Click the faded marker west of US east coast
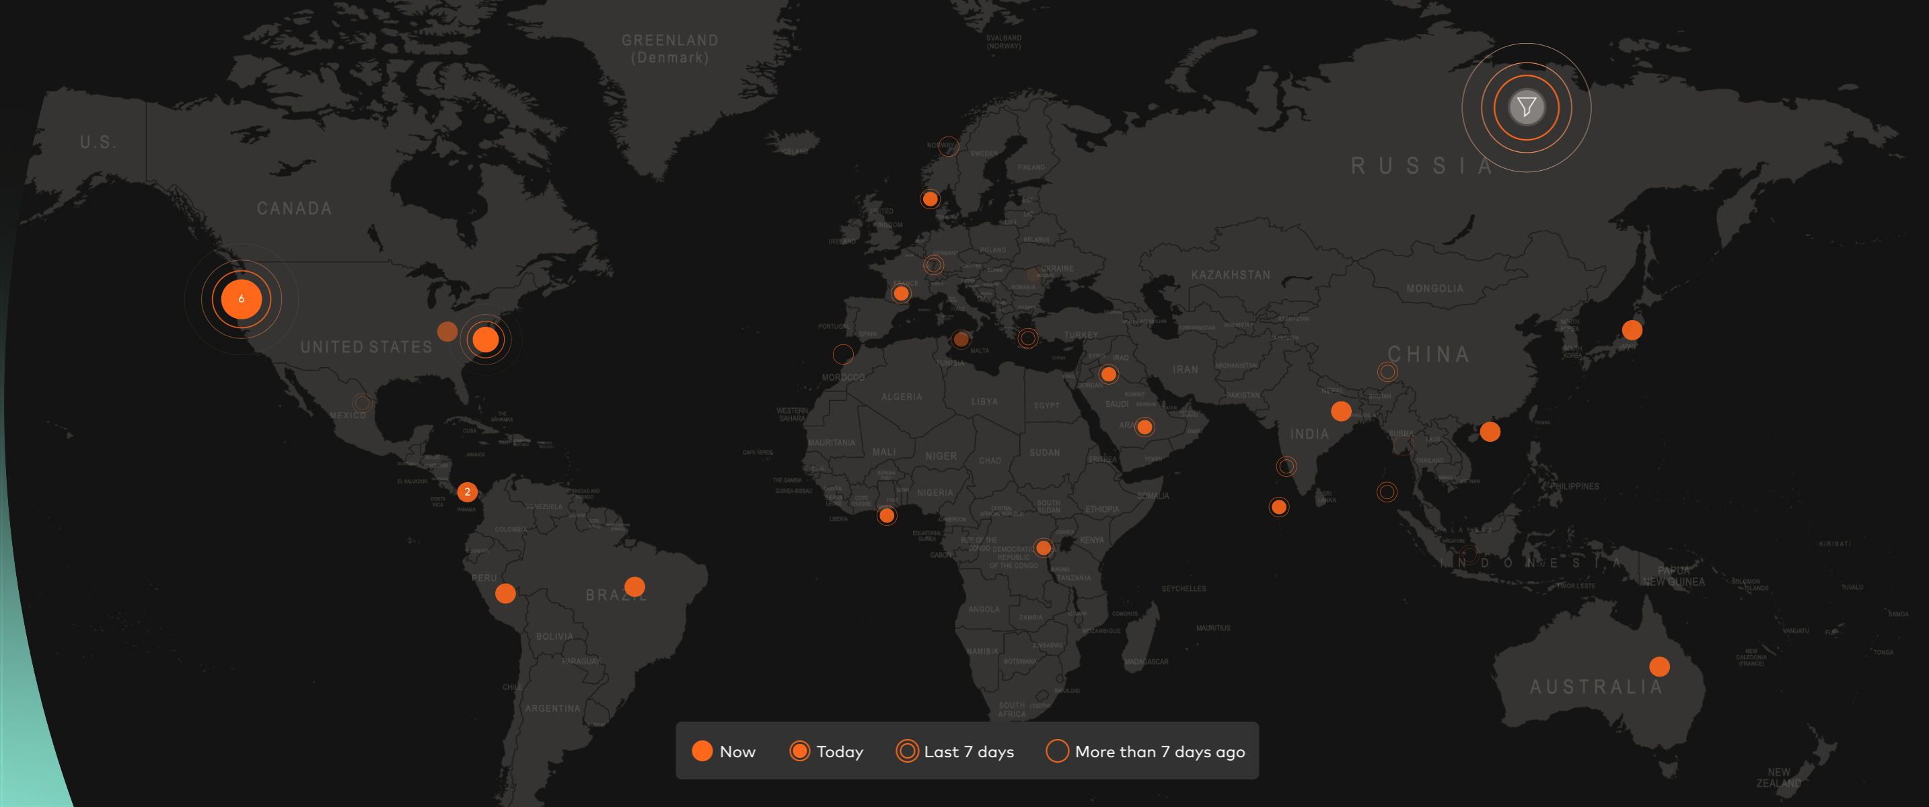The image size is (1929, 807). [x=447, y=332]
